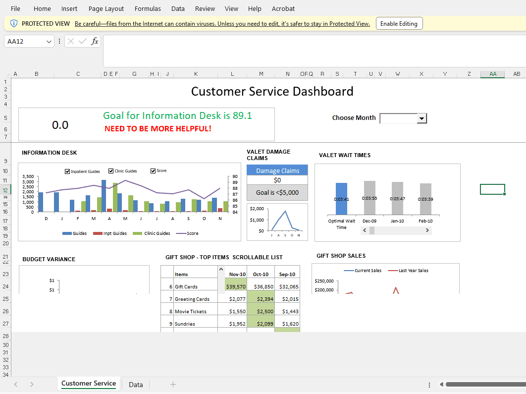
Task: Click the previous sheet navigation arrow
Action: coord(16,385)
